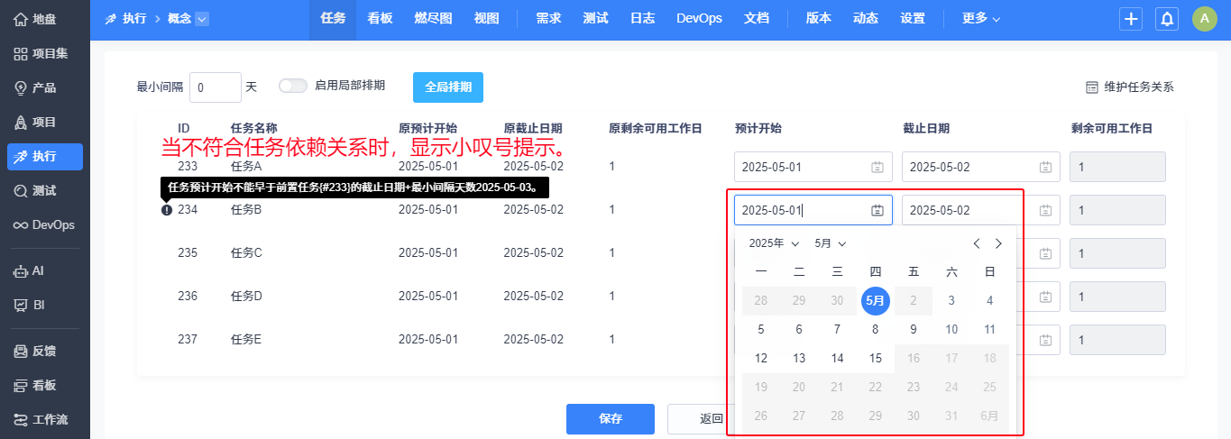The height and width of the screenshot is (439, 1231).
Task: Open the 5月 month dropdown
Action: pyautogui.click(x=831, y=243)
